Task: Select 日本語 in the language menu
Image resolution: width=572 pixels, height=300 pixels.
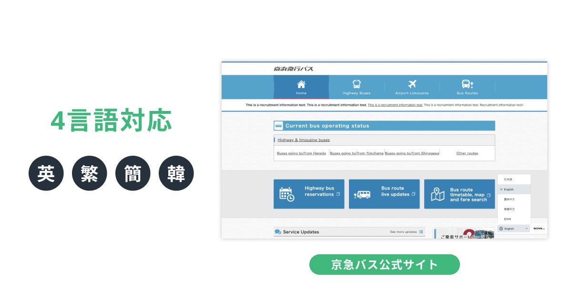Action: (x=514, y=180)
